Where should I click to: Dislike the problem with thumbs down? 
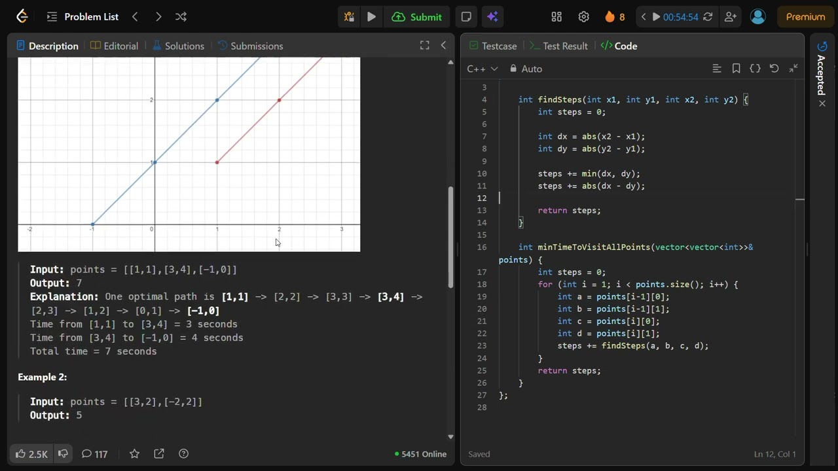[x=63, y=453]
